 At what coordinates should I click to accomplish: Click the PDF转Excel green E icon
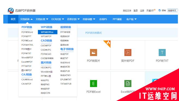94,84
